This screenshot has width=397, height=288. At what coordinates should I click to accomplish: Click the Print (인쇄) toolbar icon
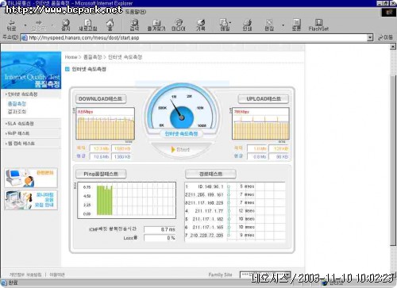[x=247, y=25]
